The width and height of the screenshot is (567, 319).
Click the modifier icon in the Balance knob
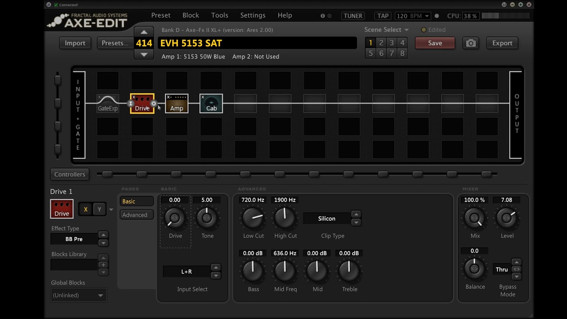click(474, 269)
